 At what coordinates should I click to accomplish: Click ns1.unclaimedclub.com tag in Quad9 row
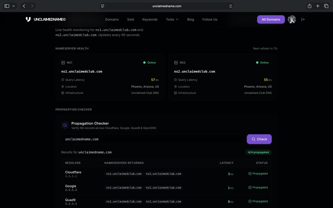point(124,202)
